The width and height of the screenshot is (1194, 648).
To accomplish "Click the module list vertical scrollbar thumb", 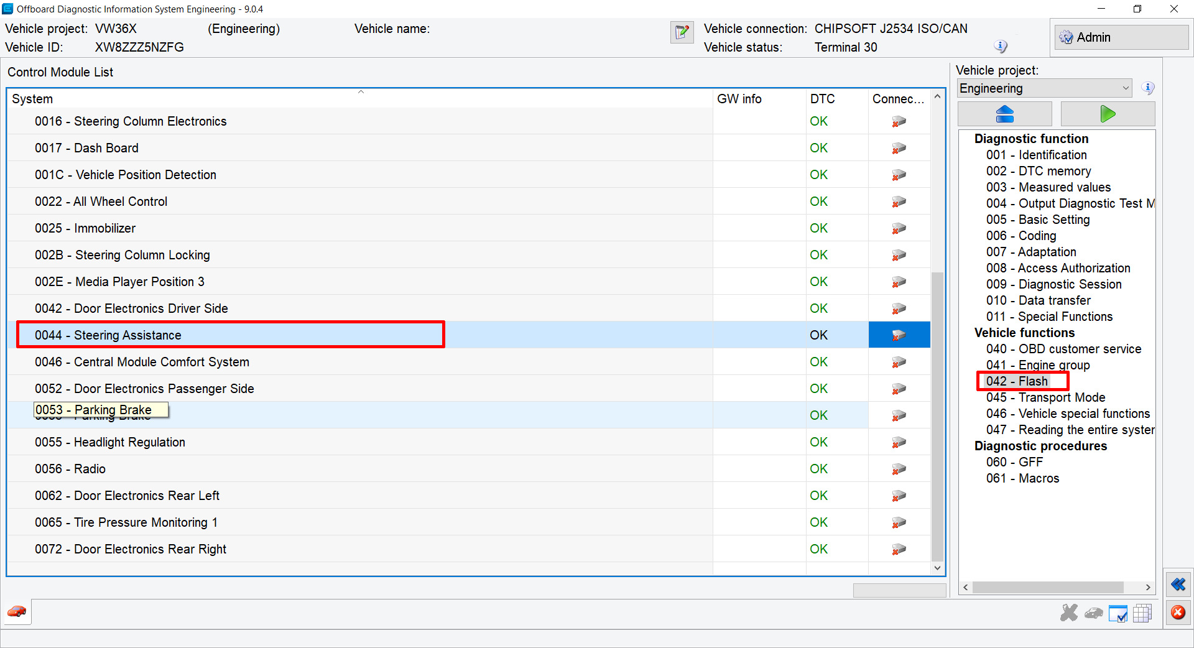I will pyautogui.click(x=937, y=417).
